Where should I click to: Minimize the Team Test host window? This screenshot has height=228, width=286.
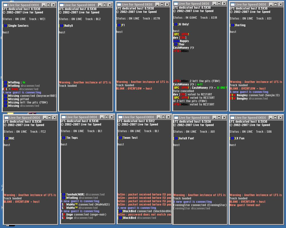click(159, 117)
